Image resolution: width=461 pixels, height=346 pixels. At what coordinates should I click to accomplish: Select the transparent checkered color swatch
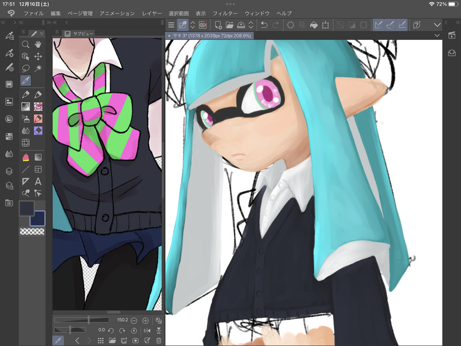32,231
